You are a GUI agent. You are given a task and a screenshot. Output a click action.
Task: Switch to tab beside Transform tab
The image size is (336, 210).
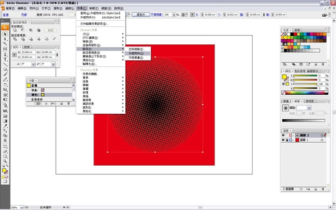pos(27,47)
